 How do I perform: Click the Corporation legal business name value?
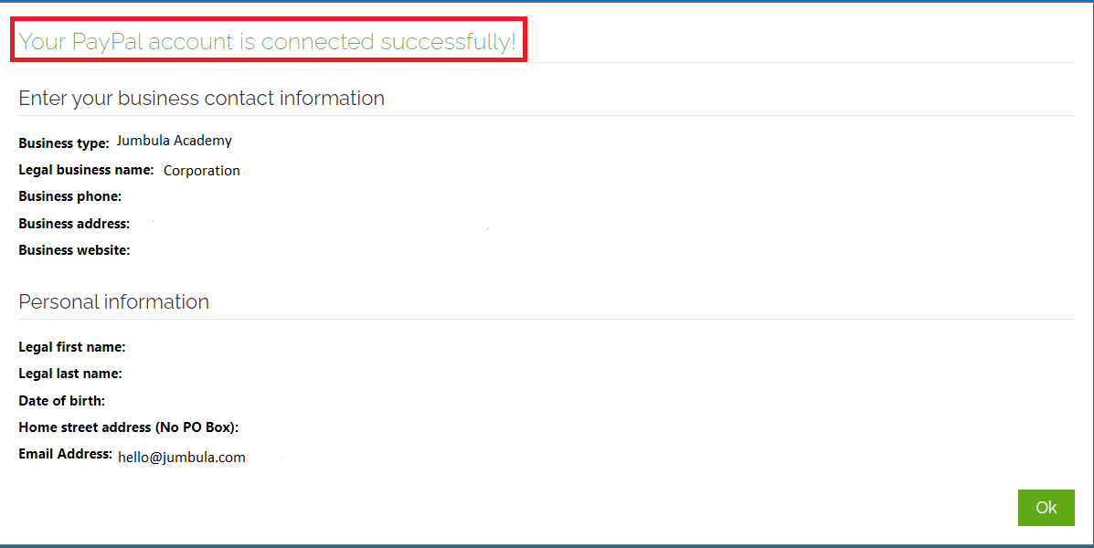pos(202,171)
